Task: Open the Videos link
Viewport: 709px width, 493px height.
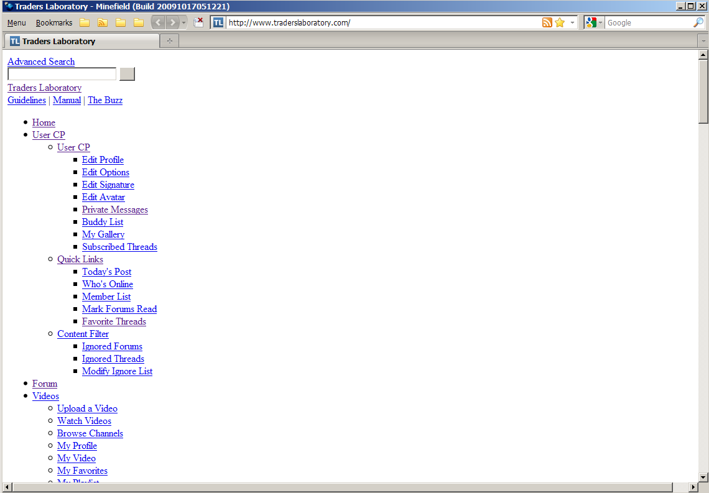Action: point(45,396)
